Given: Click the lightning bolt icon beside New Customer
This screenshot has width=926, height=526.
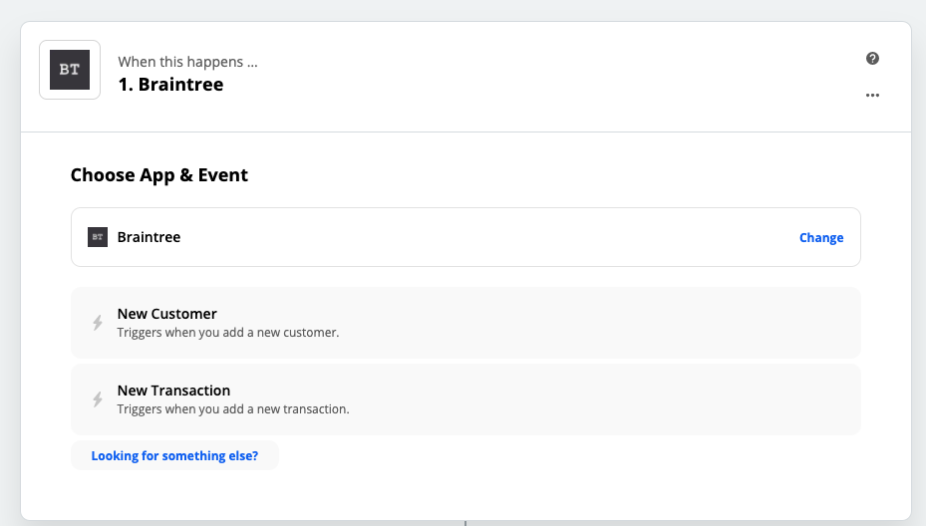Looking at the screenshot, I should pyautogui.click(x=98, y=323).
